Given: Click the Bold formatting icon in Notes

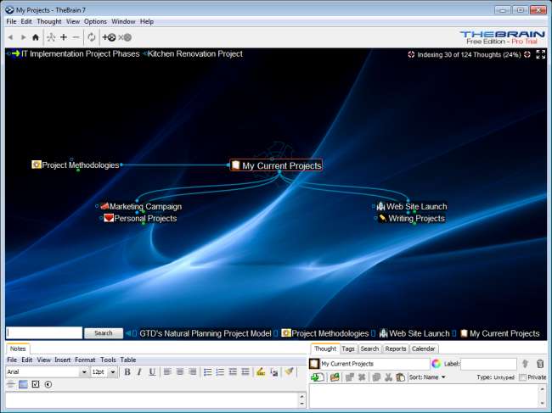Looking at the screenshot, I should (x=127, y=371).
